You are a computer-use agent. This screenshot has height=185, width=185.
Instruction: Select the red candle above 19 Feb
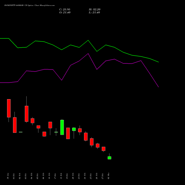(x=68, y=133)
